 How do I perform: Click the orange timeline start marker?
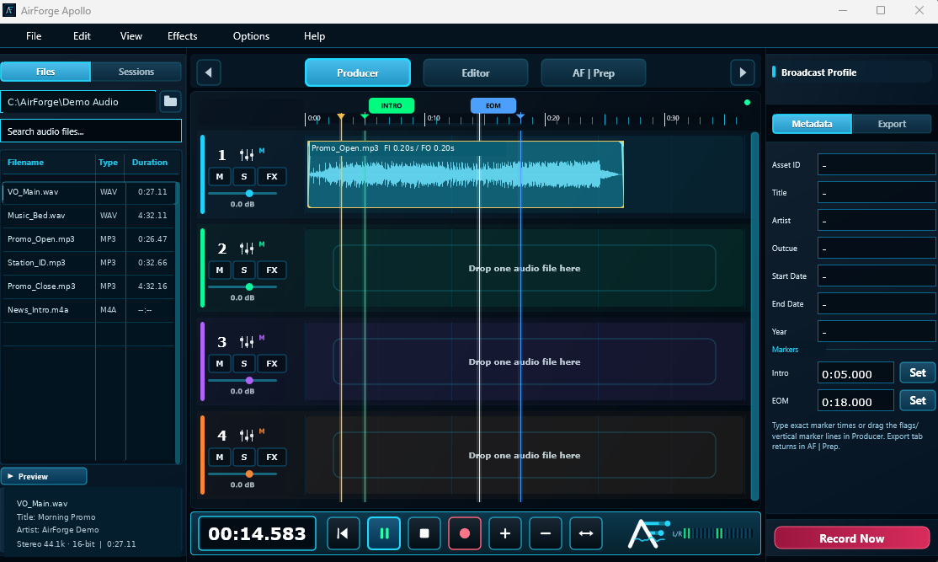(x=340, y=116)
